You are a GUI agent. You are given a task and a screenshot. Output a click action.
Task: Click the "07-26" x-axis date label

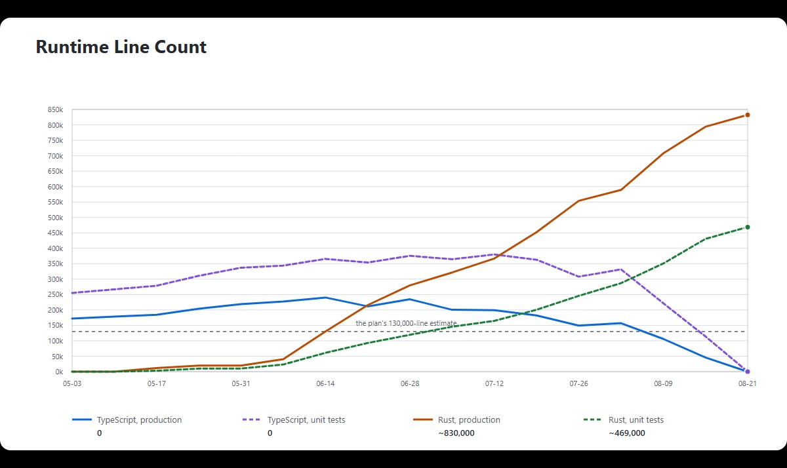pos(578,384)
